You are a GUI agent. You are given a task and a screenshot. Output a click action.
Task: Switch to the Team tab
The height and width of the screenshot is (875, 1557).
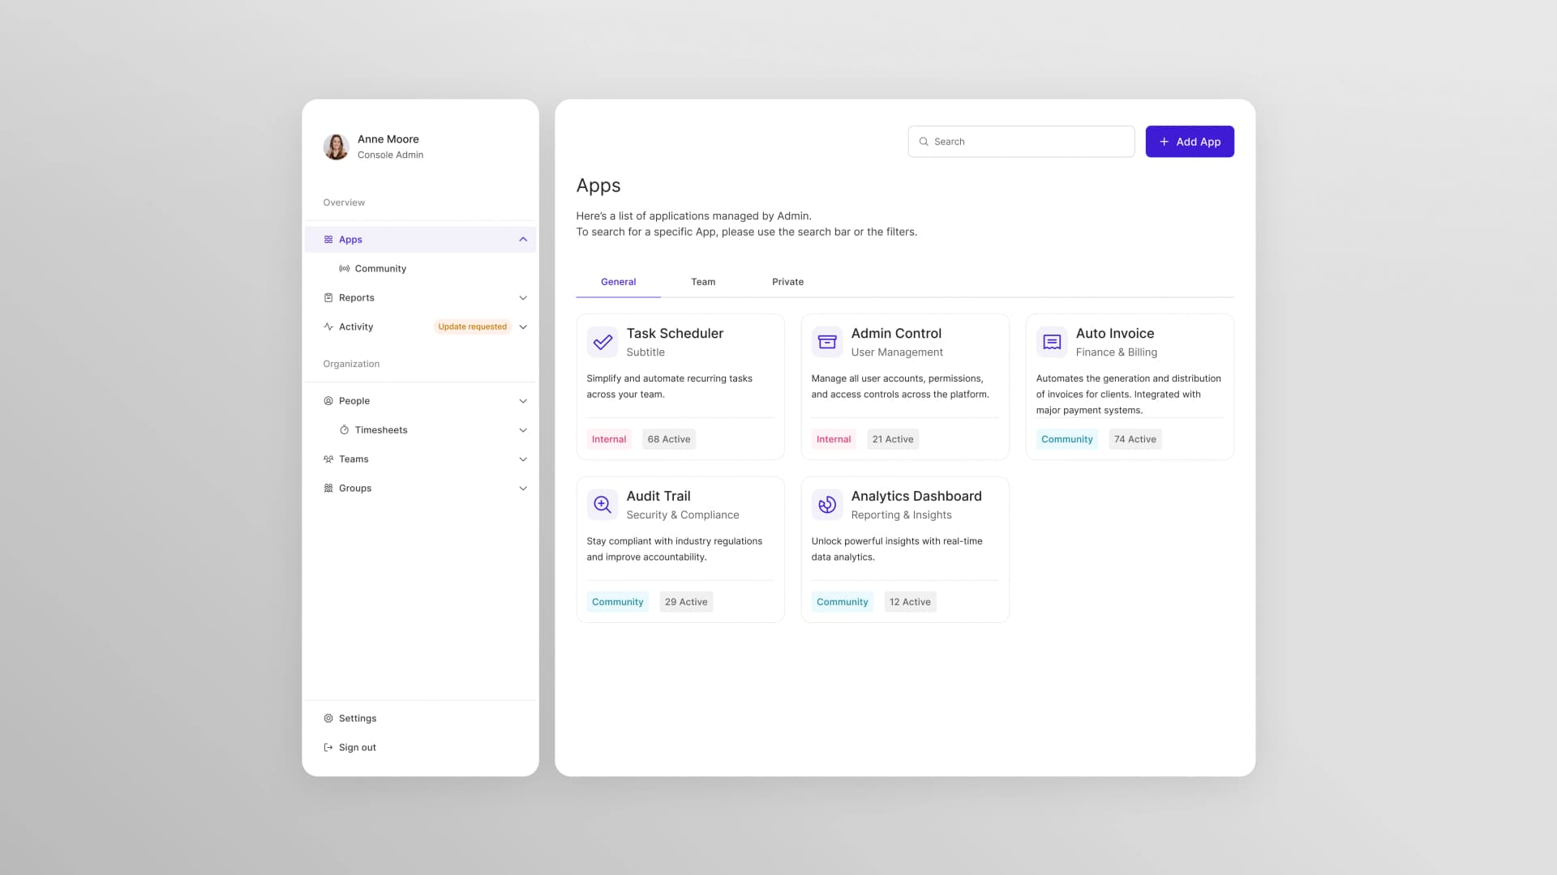703,282
